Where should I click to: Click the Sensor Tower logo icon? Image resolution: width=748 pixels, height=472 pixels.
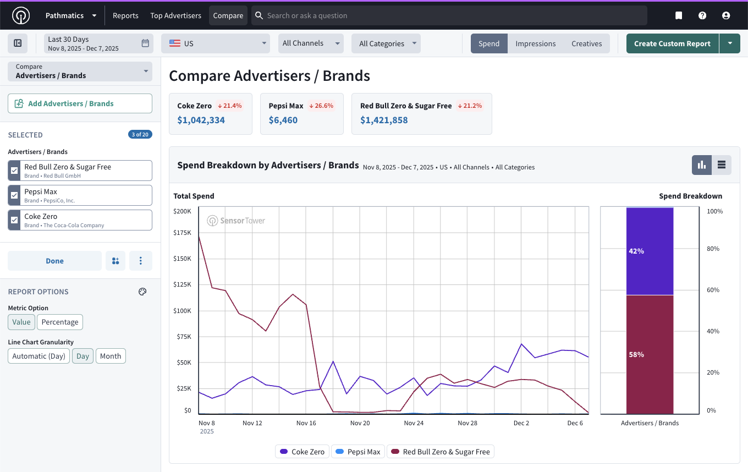[21, 15]
